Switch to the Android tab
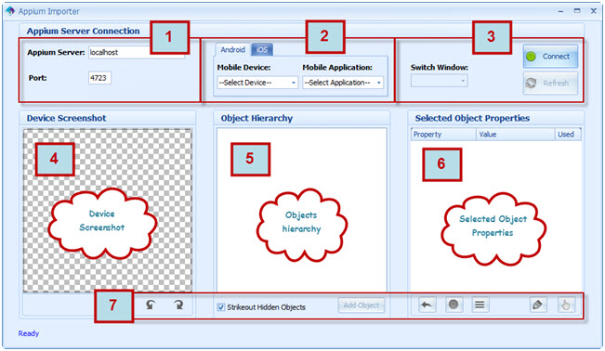The image size is (605, 351). tap(232, 50)
